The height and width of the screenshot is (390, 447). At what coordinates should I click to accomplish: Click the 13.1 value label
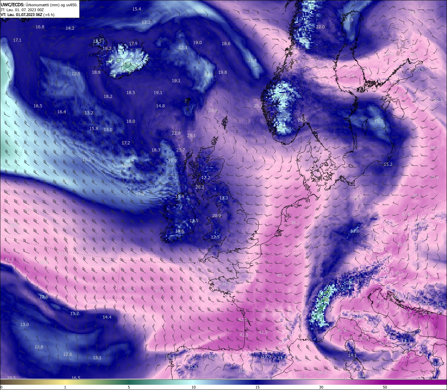(97, 358)
